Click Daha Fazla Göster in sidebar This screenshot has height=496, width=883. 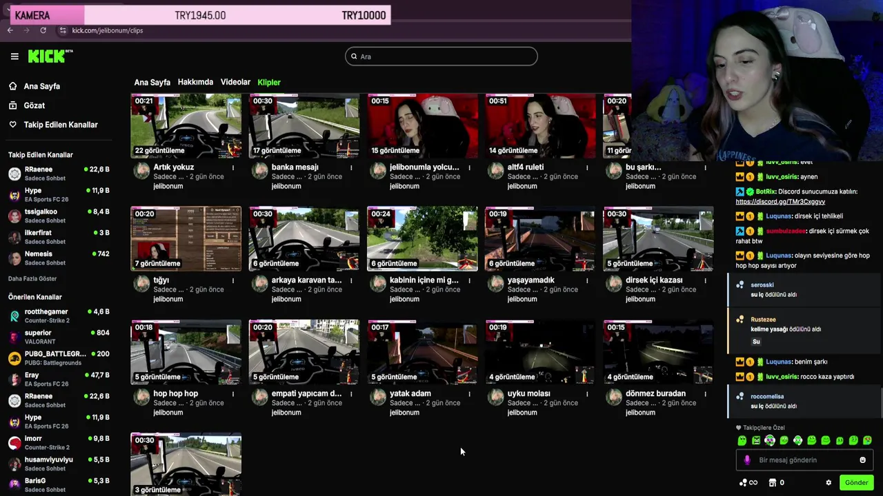tap(32, 278)
